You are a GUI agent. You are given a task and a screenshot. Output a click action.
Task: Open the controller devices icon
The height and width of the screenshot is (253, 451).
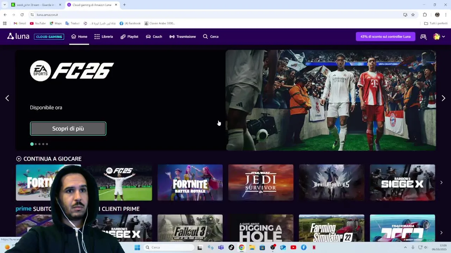click(x=424, y=37)
